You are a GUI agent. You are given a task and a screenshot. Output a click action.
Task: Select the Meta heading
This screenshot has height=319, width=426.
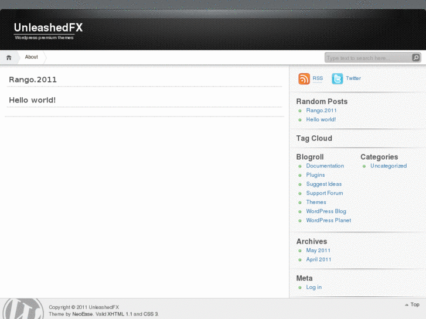point(304,278)
